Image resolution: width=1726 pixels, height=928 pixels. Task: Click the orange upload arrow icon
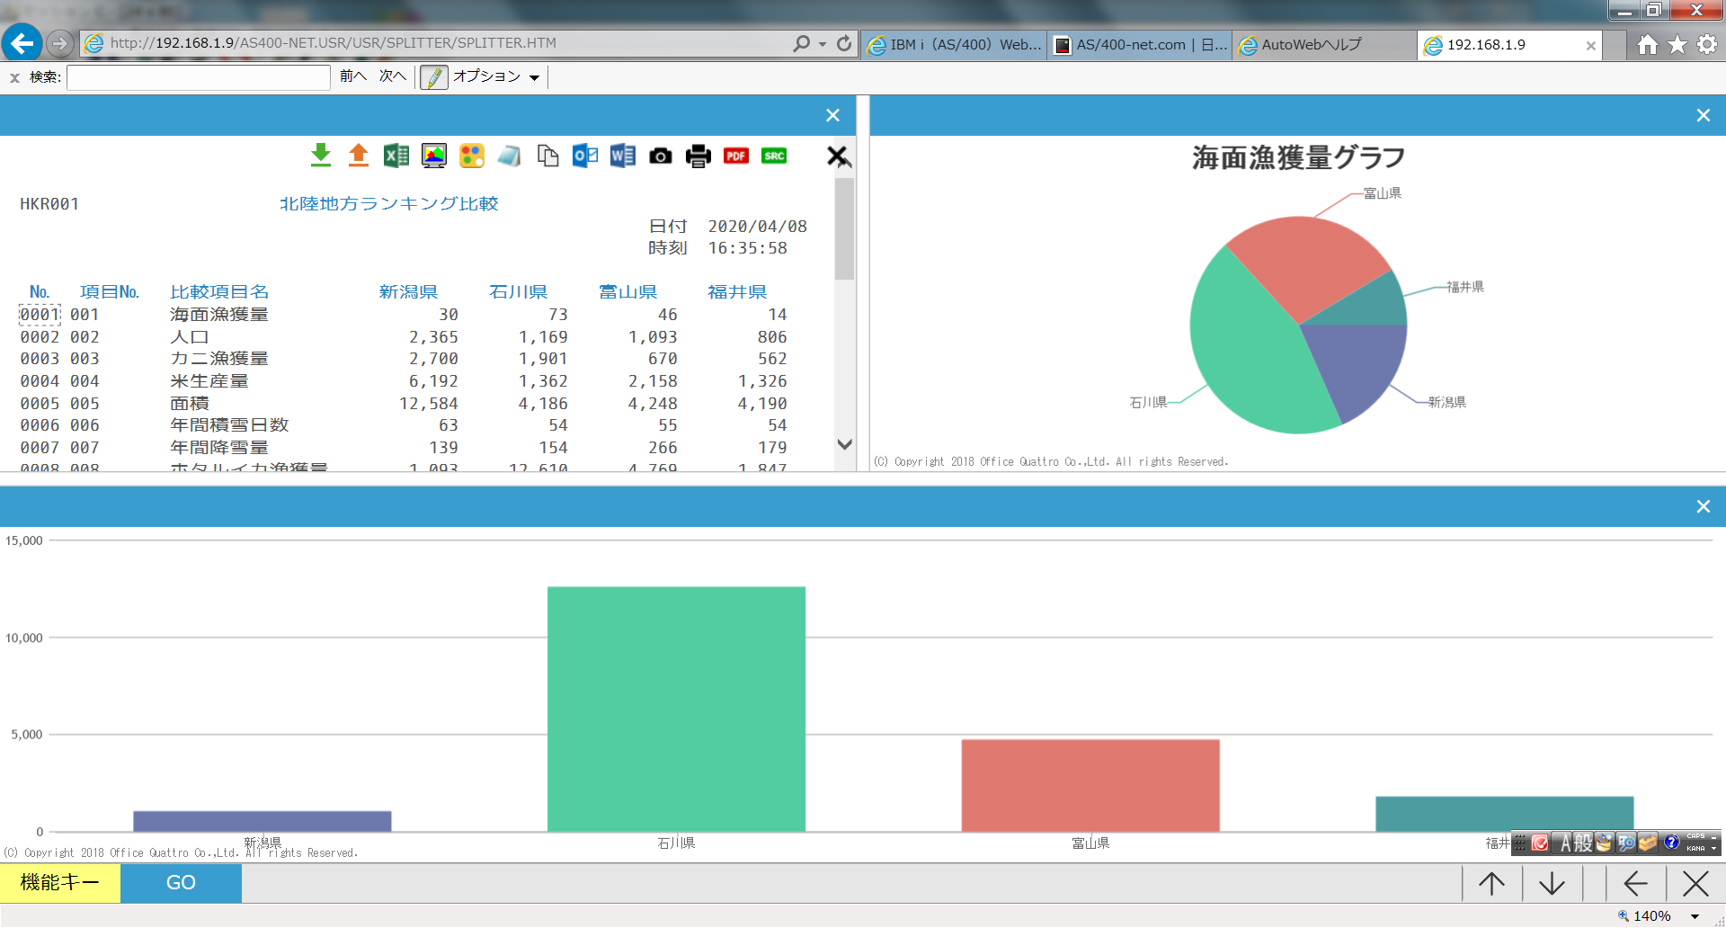pos(359,156)
